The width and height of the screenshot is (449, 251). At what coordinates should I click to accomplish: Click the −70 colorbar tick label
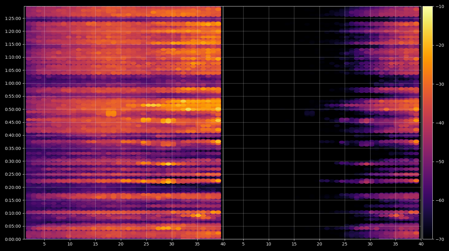point(440,239)
